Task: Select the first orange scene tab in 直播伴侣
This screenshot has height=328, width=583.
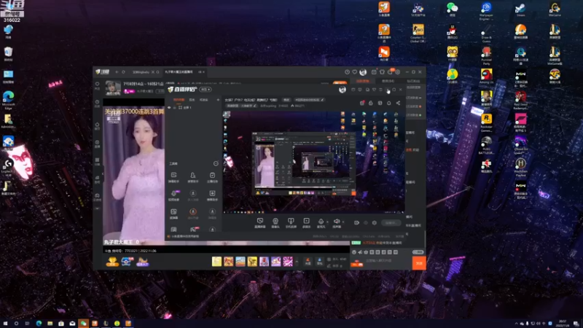Action: 179,100
